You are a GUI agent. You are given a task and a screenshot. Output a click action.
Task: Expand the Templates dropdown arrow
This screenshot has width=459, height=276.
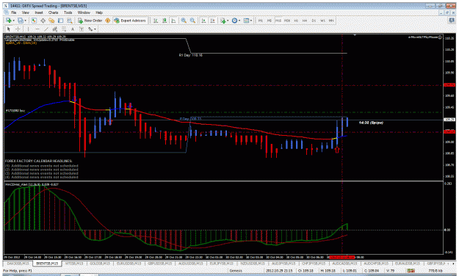(x=251, y=21)
